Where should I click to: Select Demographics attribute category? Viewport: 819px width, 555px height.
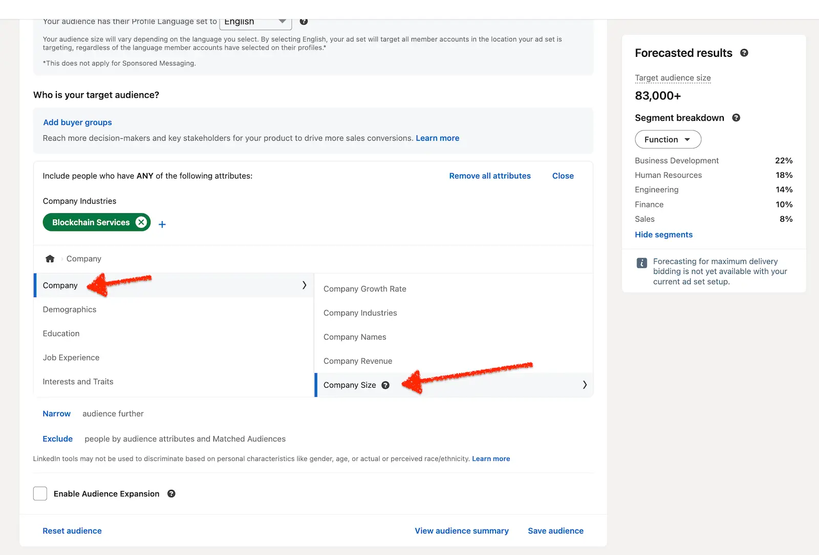[x=70, y=309]
